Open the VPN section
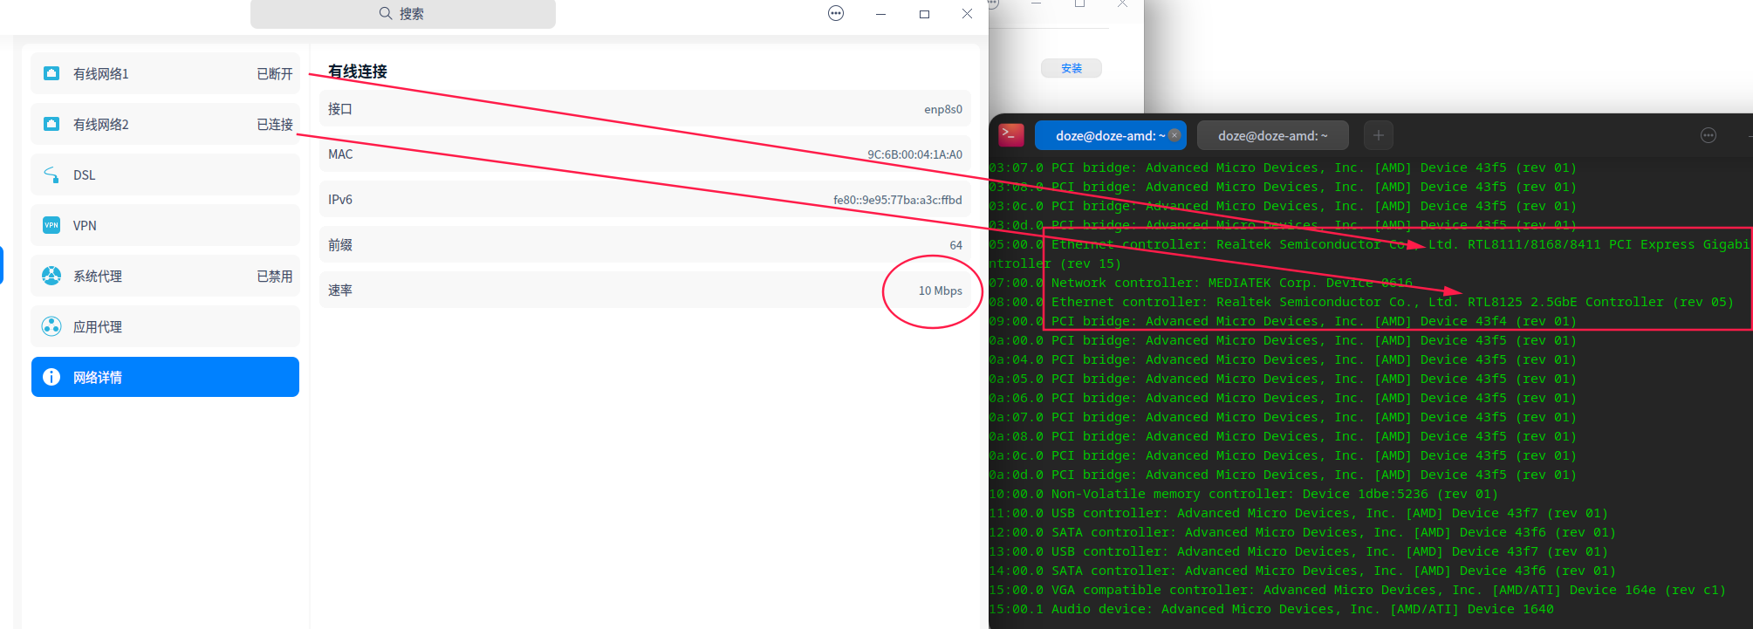Image resolution: width=1753 pixels, height=629 pixels. 165,226
